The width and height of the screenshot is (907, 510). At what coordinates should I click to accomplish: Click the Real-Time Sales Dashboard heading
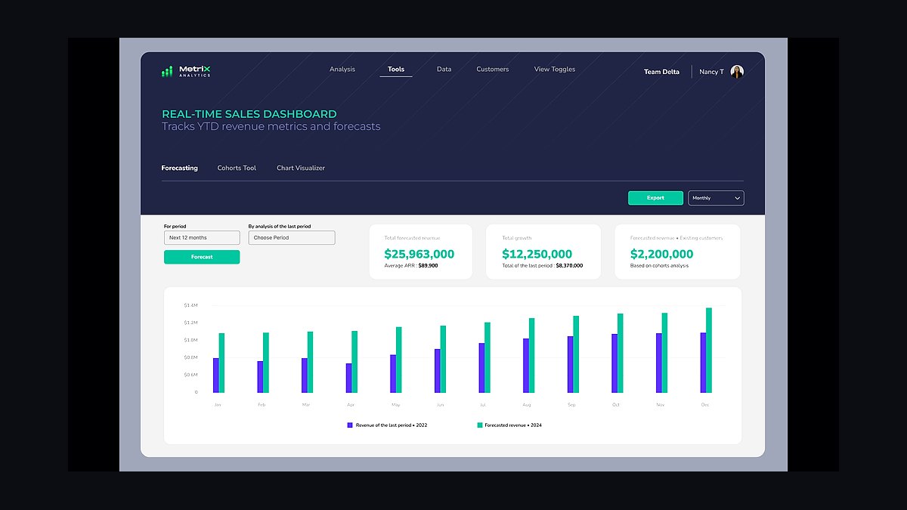click(x=249, y=114)
